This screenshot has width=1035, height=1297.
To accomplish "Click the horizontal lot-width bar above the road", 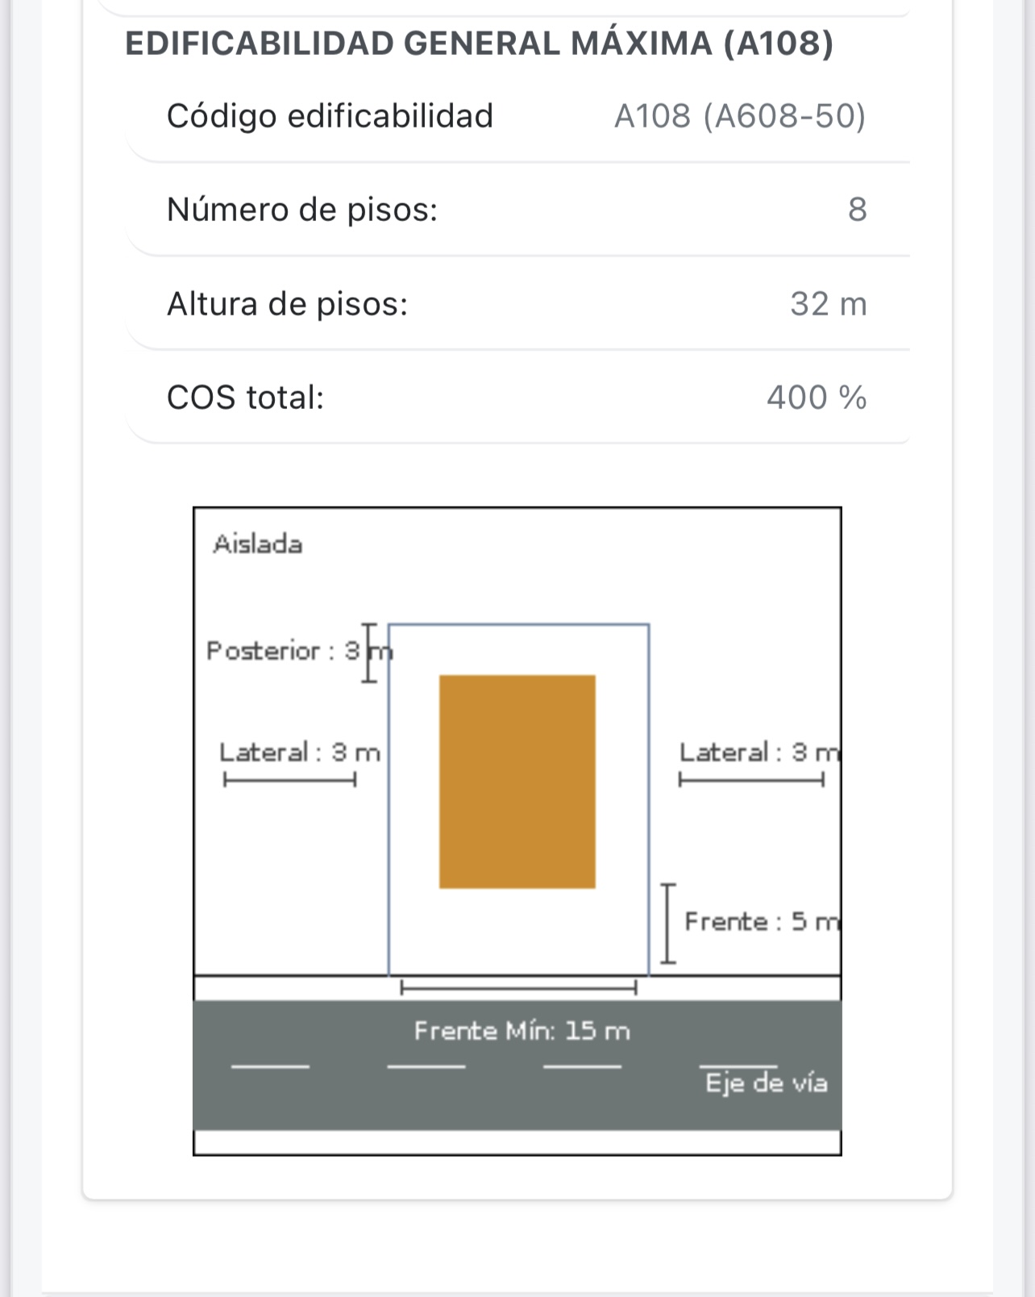I will pyautogui.click(x=518, y=987).
